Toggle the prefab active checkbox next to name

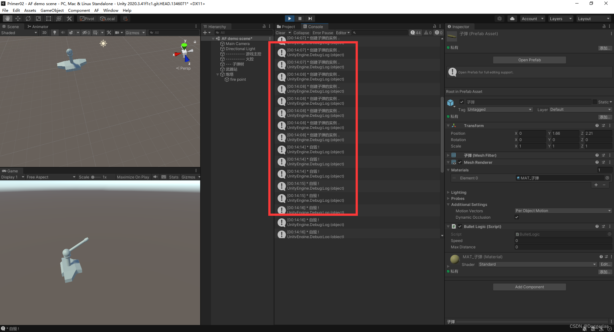[x=462, y=102]
